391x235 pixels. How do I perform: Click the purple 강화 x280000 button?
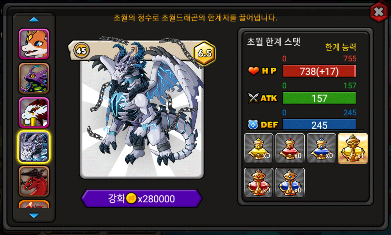coord(141,198)
